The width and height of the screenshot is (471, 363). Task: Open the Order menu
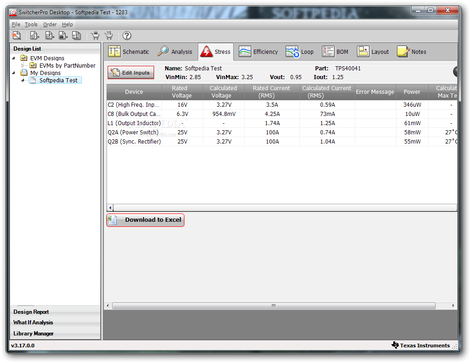coord(50,24)
